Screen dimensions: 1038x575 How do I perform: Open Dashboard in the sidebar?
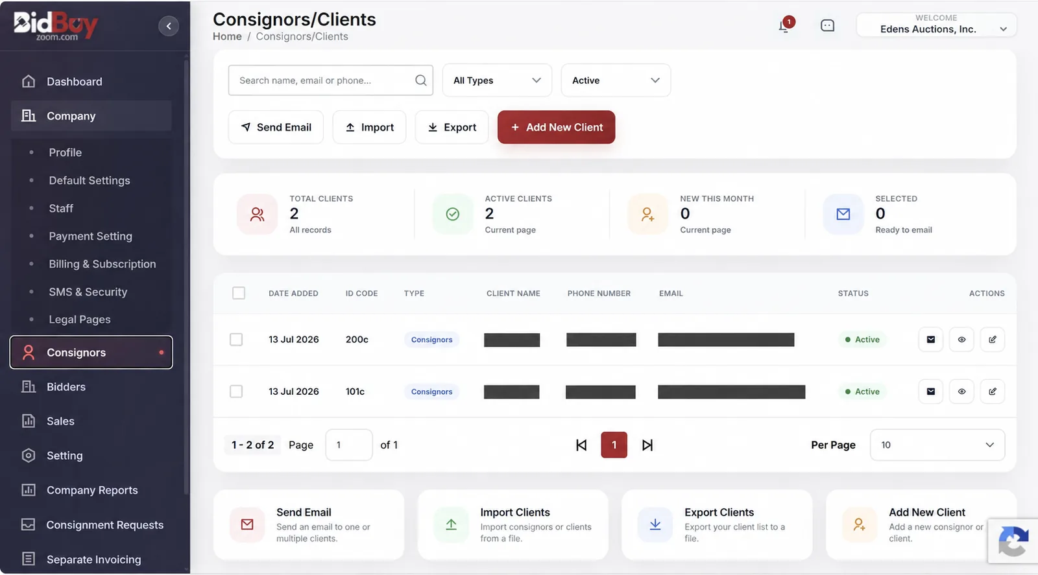point(91,82)
